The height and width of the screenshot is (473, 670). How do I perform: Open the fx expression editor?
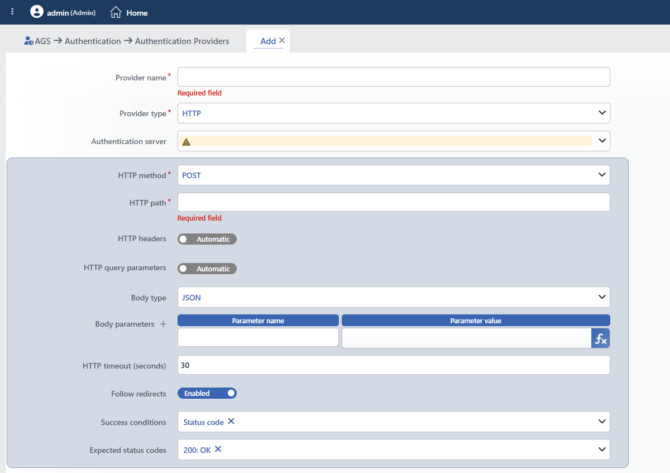pyautogui.click(x=601, y=338)
